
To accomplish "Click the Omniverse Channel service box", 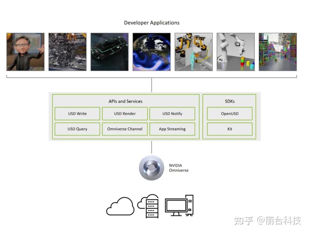I will click(125, 129).
